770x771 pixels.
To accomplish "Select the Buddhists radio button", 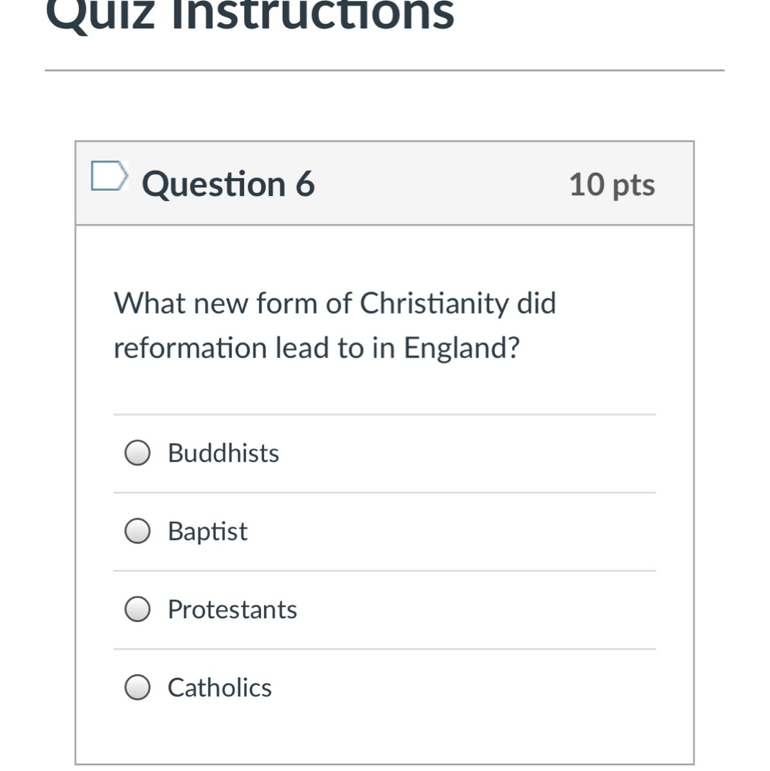I will 138,452.
